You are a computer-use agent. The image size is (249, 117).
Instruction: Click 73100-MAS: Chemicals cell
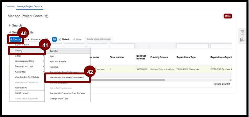(x=187, y=69)
